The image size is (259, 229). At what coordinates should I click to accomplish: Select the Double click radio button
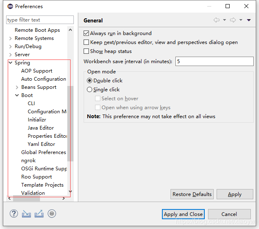[89, 81]
